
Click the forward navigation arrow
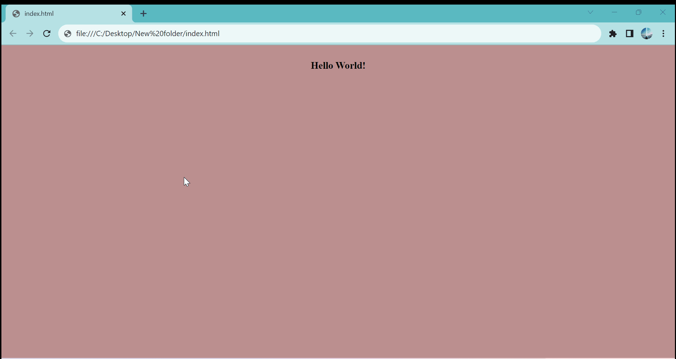29,33
